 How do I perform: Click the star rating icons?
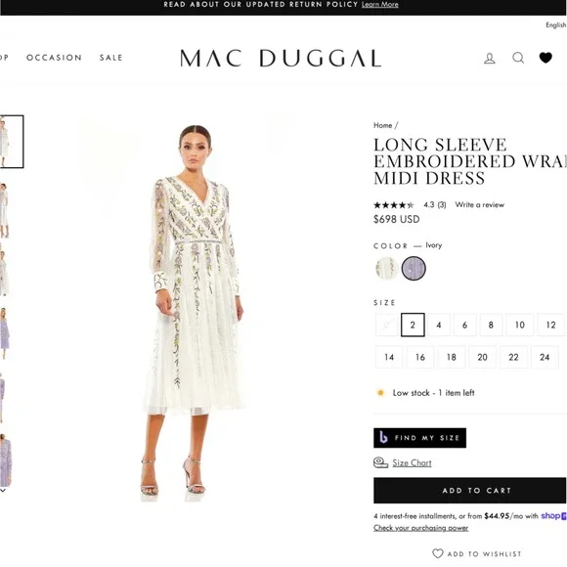pyautogui.click(x=393, y=205)
